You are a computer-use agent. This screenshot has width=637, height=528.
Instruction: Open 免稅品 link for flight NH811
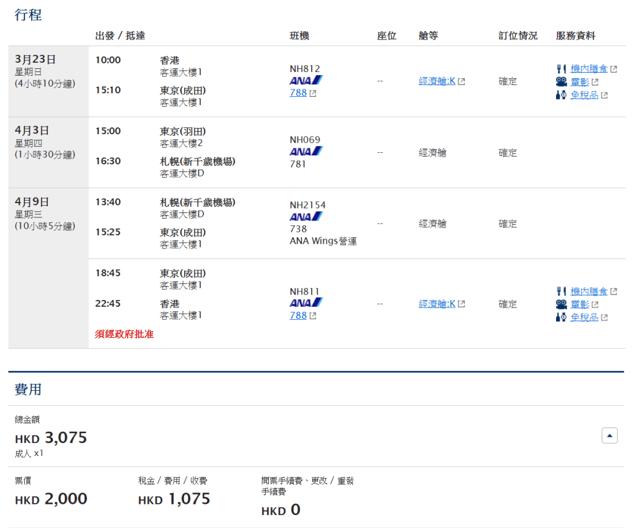(x=584, y=317)
